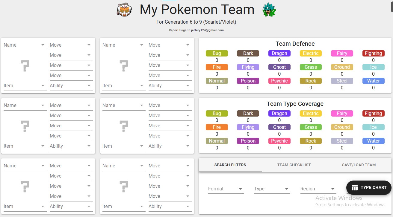Open the Ability dropdown in bottom-right card
The image size is (393, 217).
[170, 207]
